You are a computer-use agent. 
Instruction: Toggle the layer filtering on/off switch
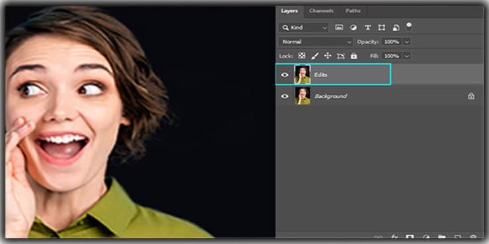tap(409, 27)
